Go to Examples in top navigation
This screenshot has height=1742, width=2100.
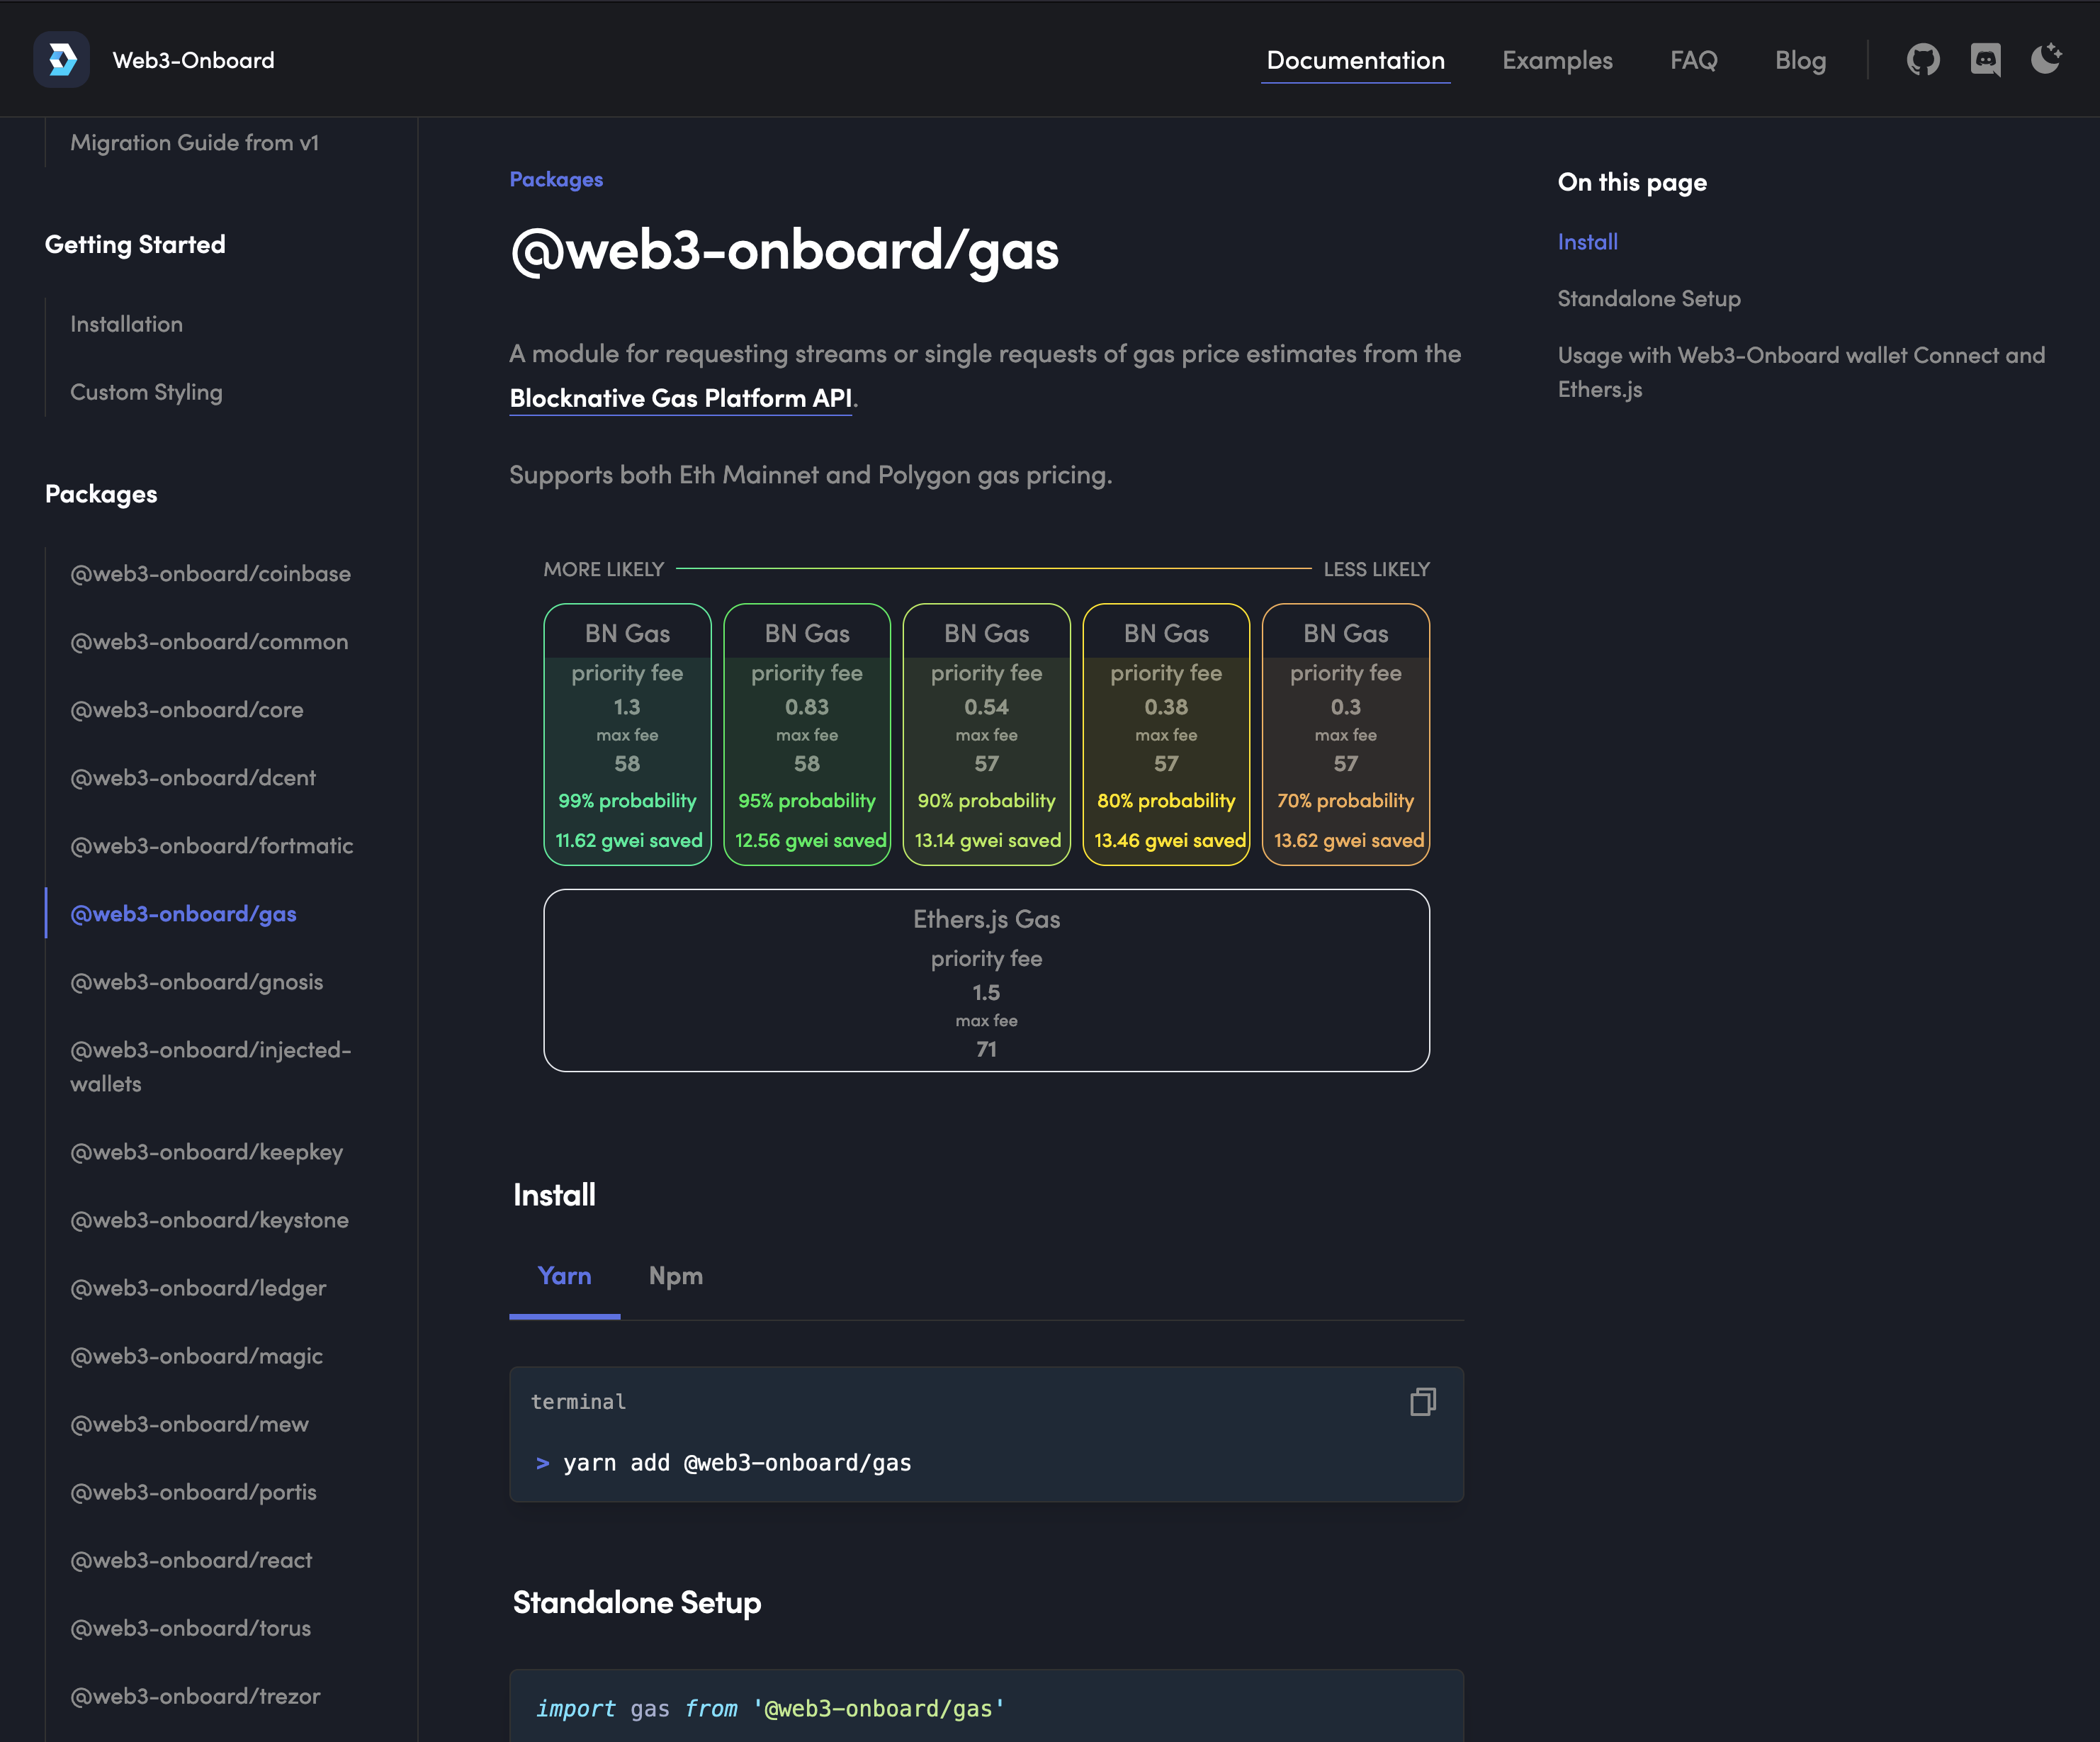(1557, 60)
